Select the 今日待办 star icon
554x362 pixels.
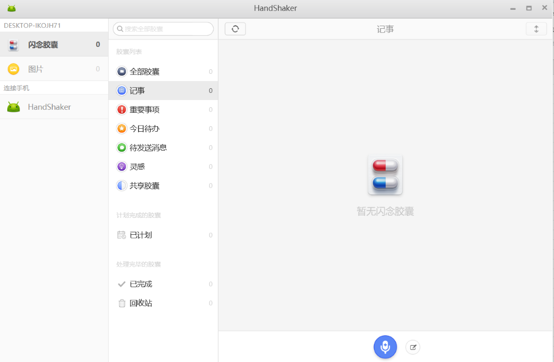coord(122,128)
